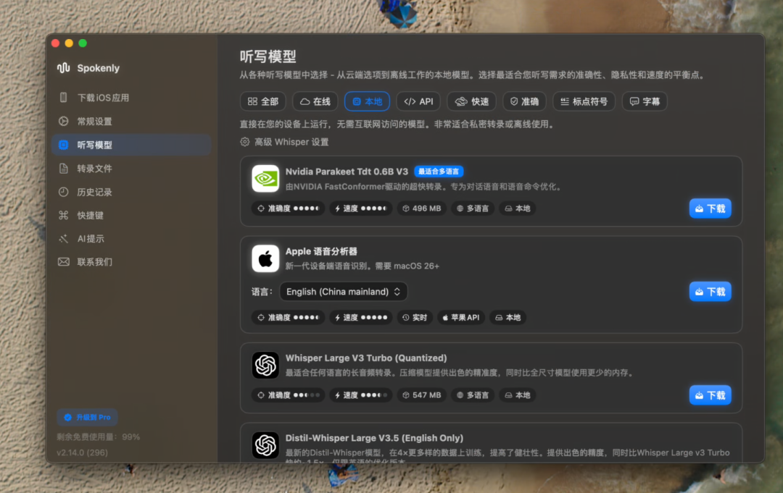Download Whisper Large V3 Turbo (Quantized)

(x=710, y=395)
